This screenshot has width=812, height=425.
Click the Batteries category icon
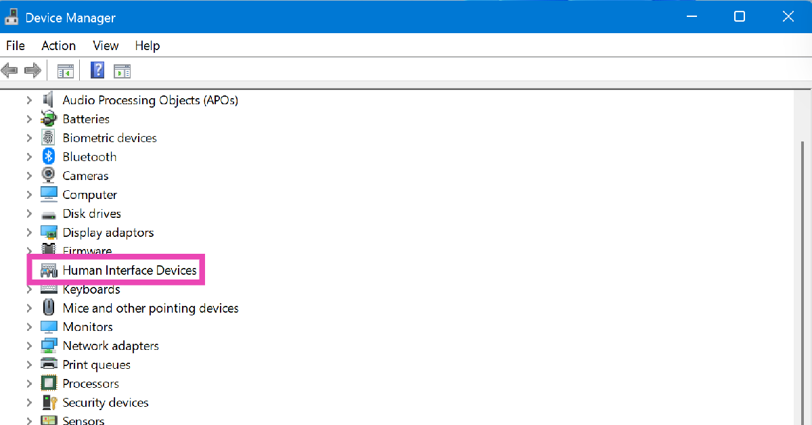point(48,118)
